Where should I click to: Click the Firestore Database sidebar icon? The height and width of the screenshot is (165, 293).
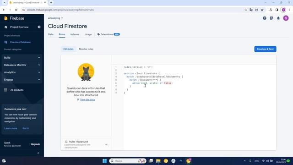[x=6, y=42]
